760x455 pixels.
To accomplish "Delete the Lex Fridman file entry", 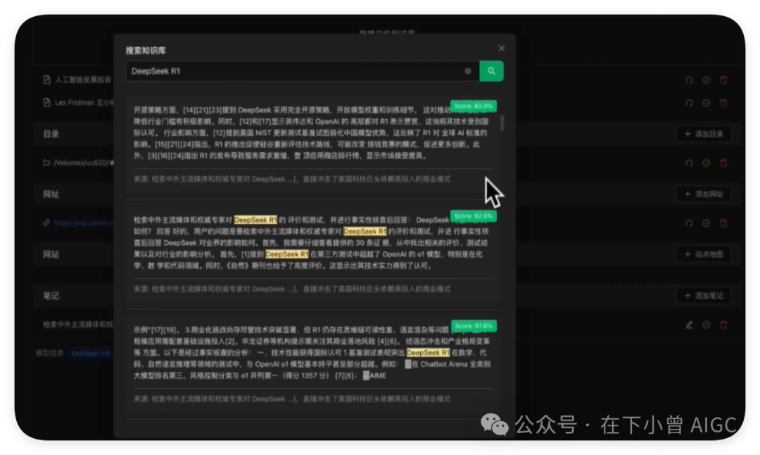I will point(723,103).
